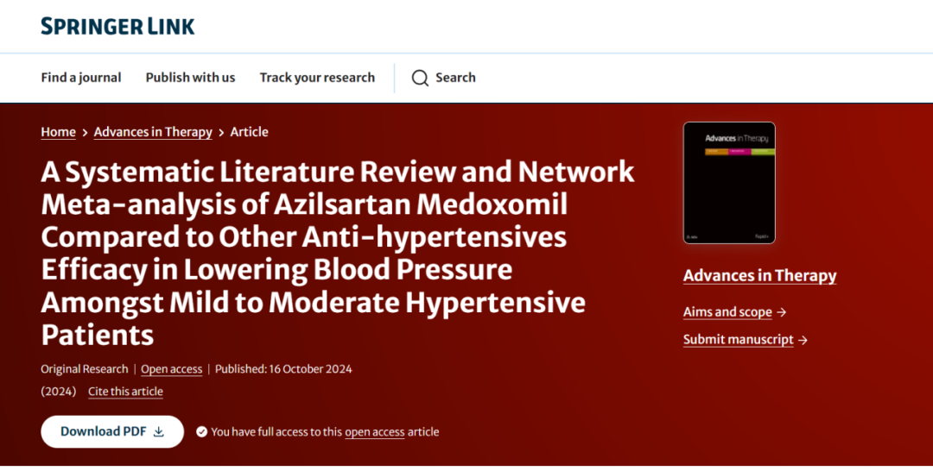Open the journal cover thumbnail
This screenshot has height=471, width=933.
(x=728, y=183)
